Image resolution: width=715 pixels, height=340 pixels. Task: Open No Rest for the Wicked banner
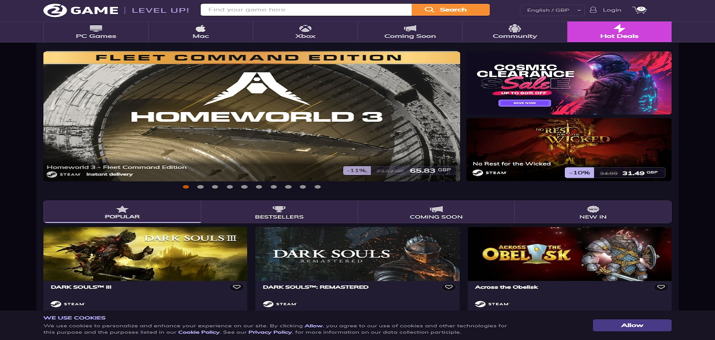(569, 149)
